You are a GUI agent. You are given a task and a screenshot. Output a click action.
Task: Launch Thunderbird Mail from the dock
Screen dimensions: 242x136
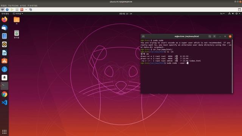[4, 28]
